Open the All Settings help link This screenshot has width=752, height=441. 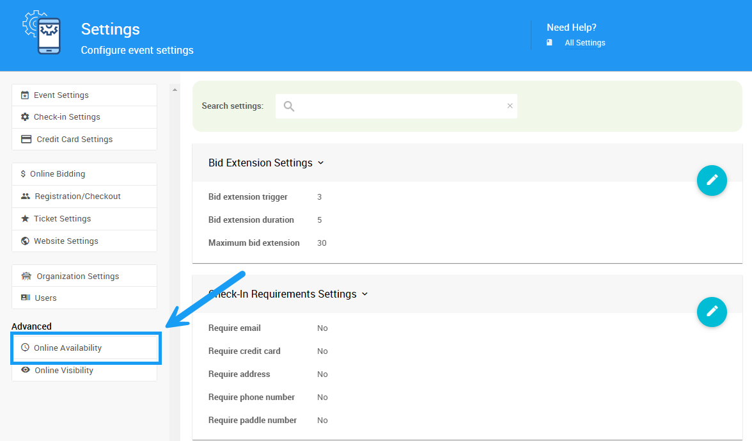pos(584,43)
